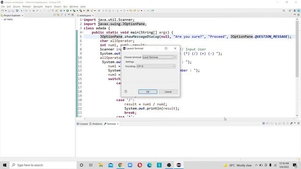Maximize the Terminal view panel
The width and height of the screenshot is (301, 169).
299,123
